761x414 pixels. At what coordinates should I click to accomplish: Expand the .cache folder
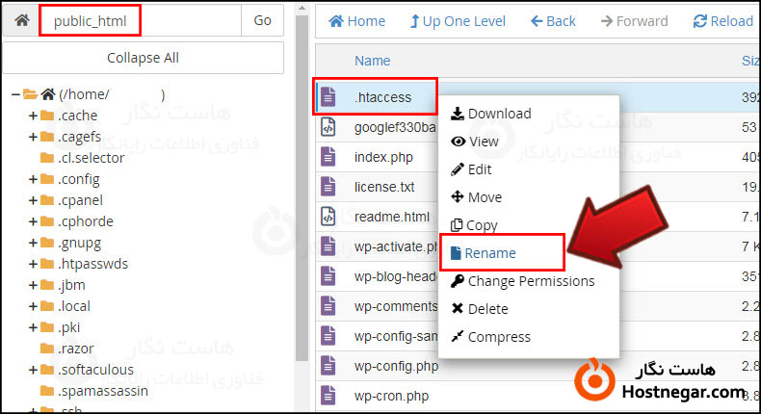33,116
